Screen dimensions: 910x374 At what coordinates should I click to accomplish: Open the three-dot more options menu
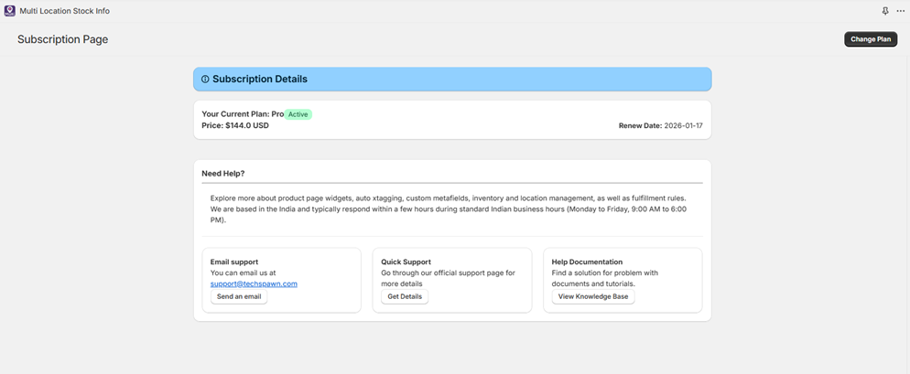900,11
